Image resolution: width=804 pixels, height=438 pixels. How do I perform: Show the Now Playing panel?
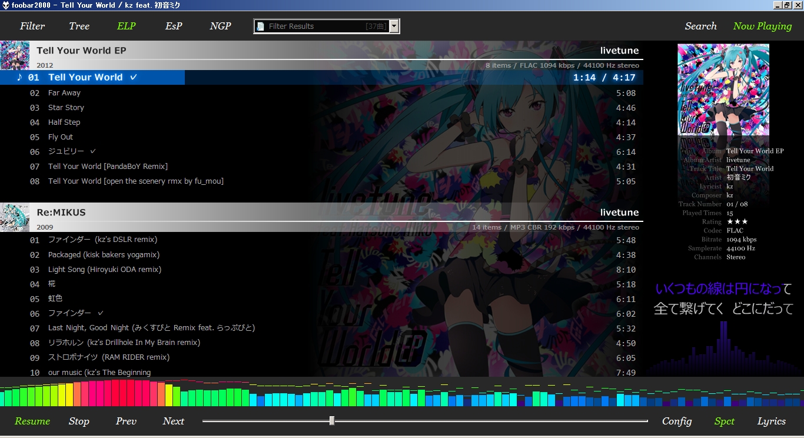(x=762, y=26)
